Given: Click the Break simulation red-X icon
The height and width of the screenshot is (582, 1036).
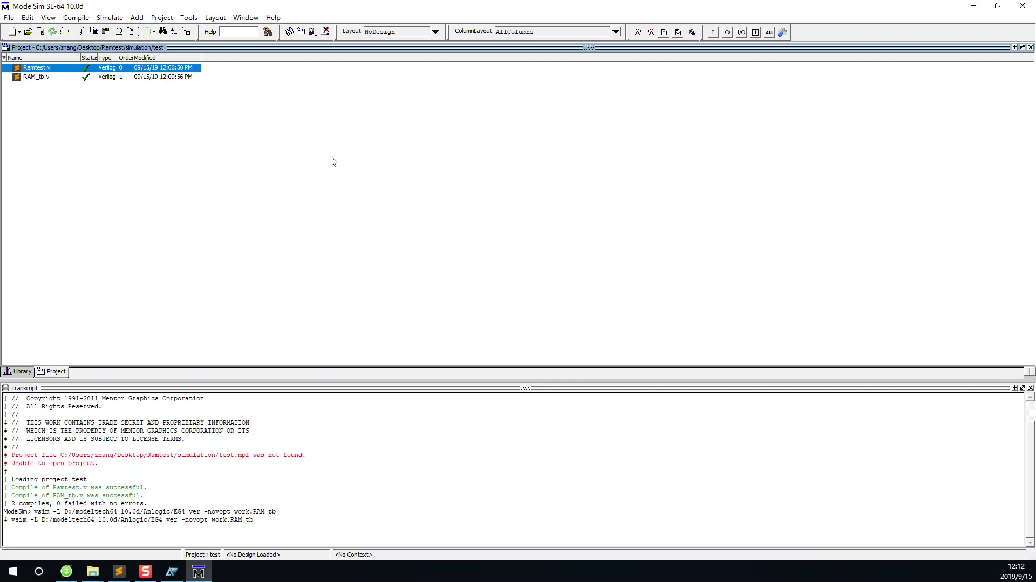Looking at the screenshot, I should (325, 32).
